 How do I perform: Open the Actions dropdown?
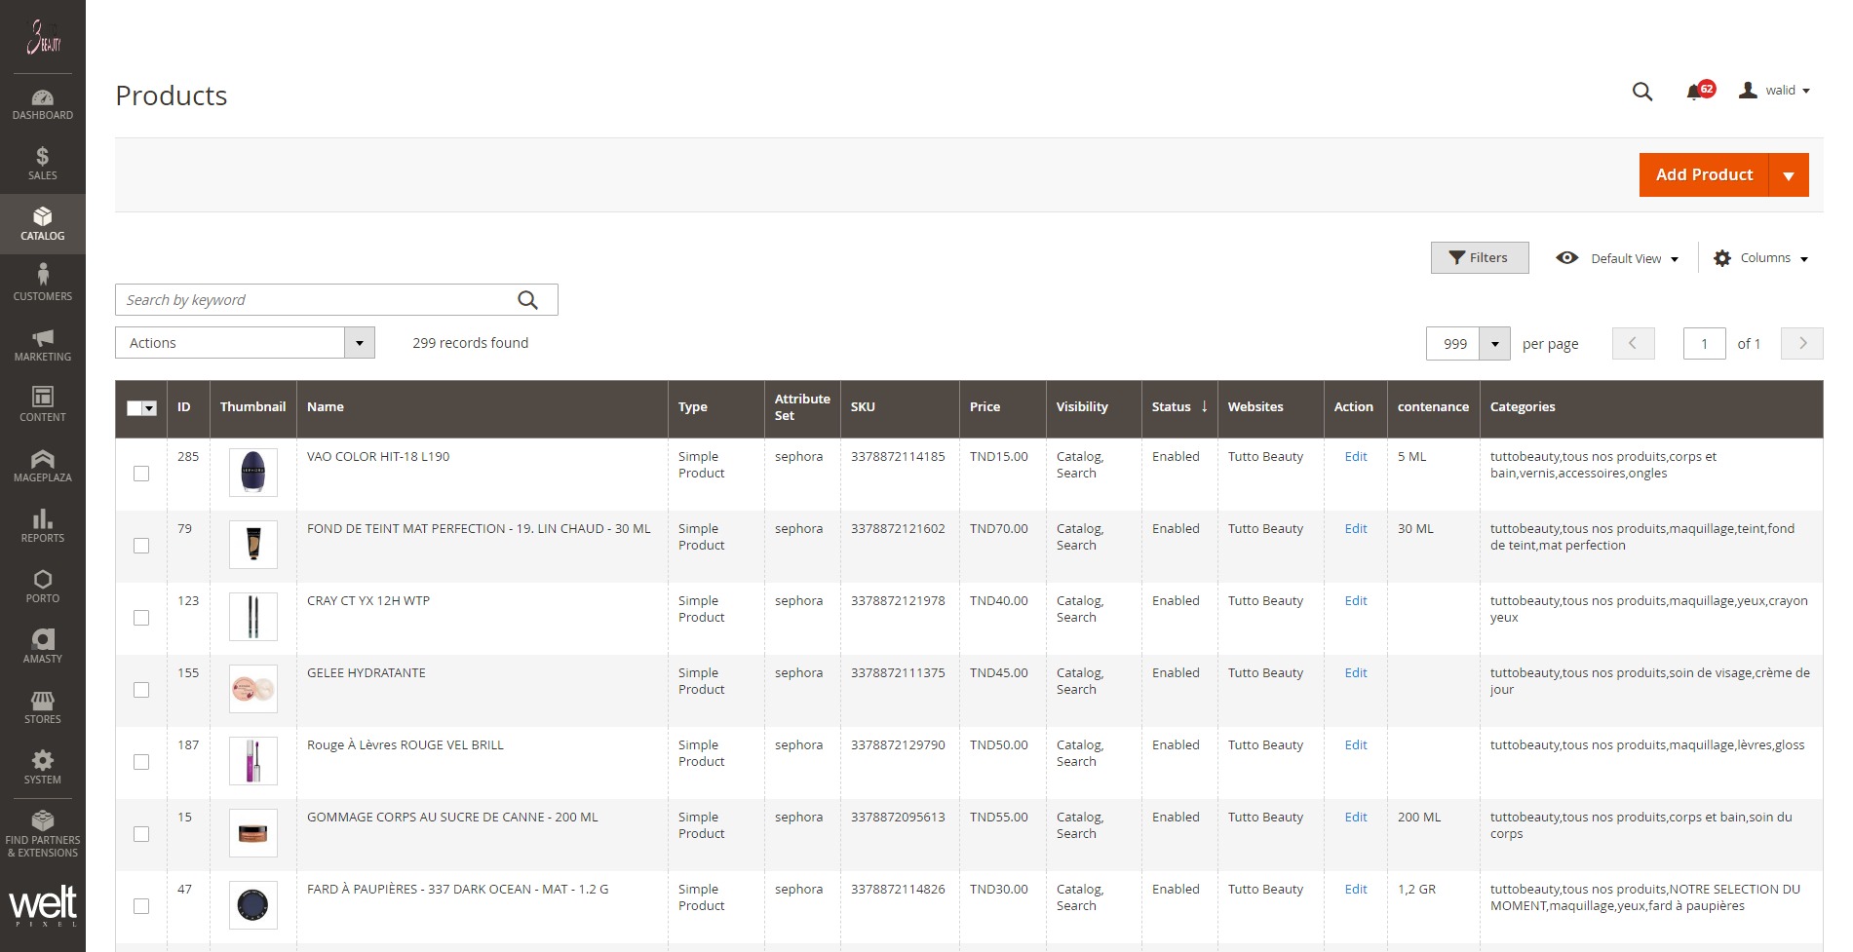pyautogui.click(x=245, y=343)
